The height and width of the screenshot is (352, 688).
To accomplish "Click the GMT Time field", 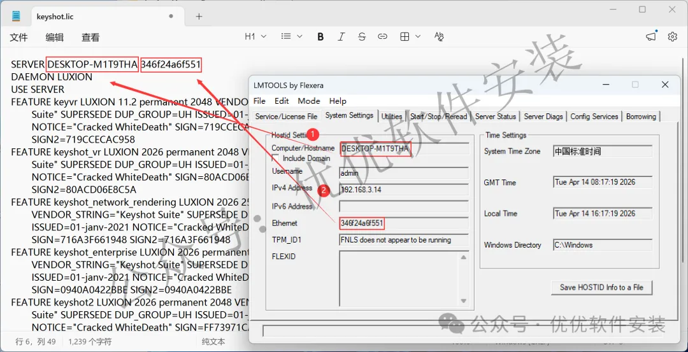I will click(x=603, y=182).
